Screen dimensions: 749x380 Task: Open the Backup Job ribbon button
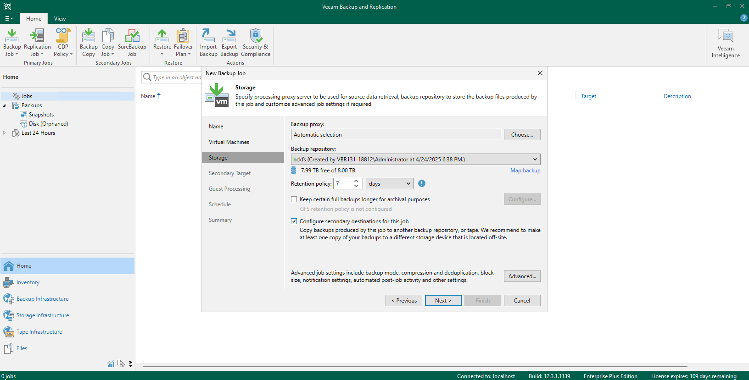[x=12, y=43]
